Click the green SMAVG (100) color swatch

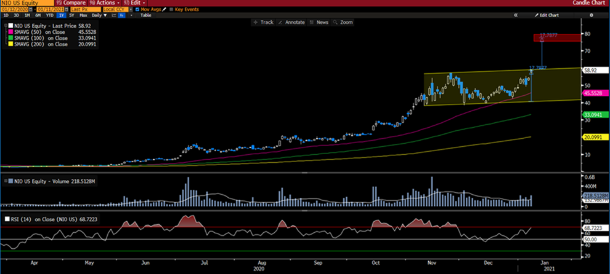(x=9, y=38)
